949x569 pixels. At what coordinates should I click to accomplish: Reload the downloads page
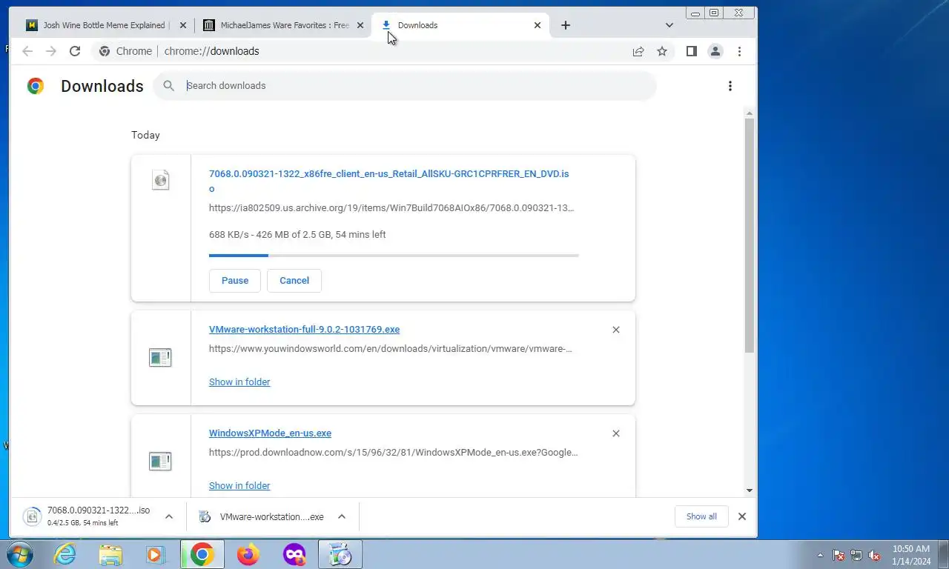tap(75, 51)
